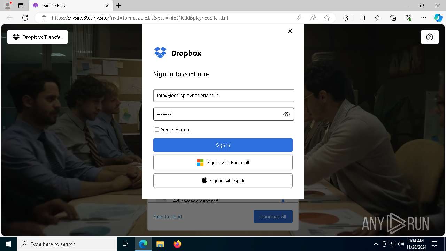Open File Explorer from taskbar
The image size is (446, 251).
click(160, 244)
